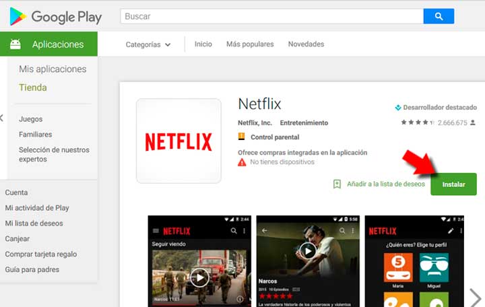The image size is (485, 307).
Task: Click the red warning triangle icon
Action: (242, 162)
